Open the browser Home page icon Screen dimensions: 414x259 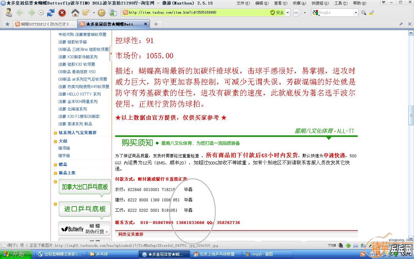tap(75, 12)
